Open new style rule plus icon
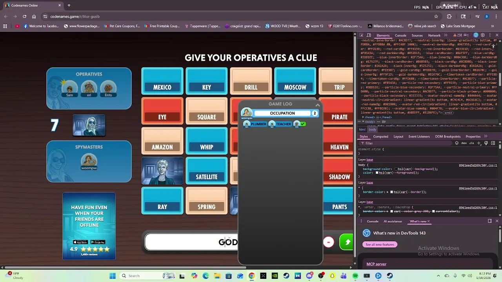This screenshot has width=502, height=282. [479, 143]
